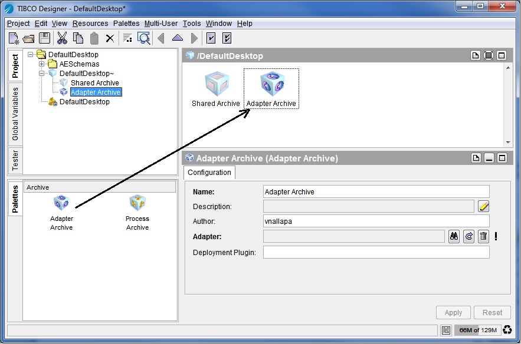Open the View menu
This screenshot has height=344, width=521.
point(60,24)
